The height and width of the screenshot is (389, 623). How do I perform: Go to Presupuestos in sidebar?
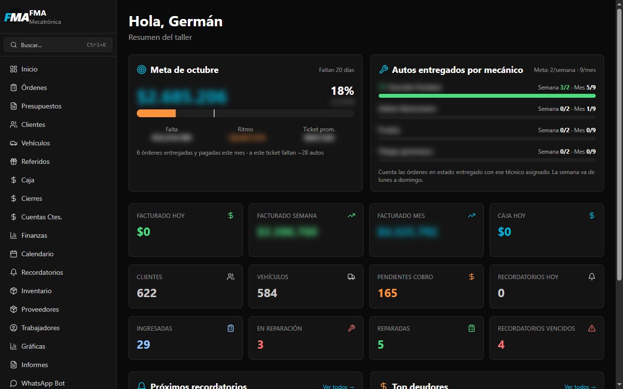pos(58,106)
